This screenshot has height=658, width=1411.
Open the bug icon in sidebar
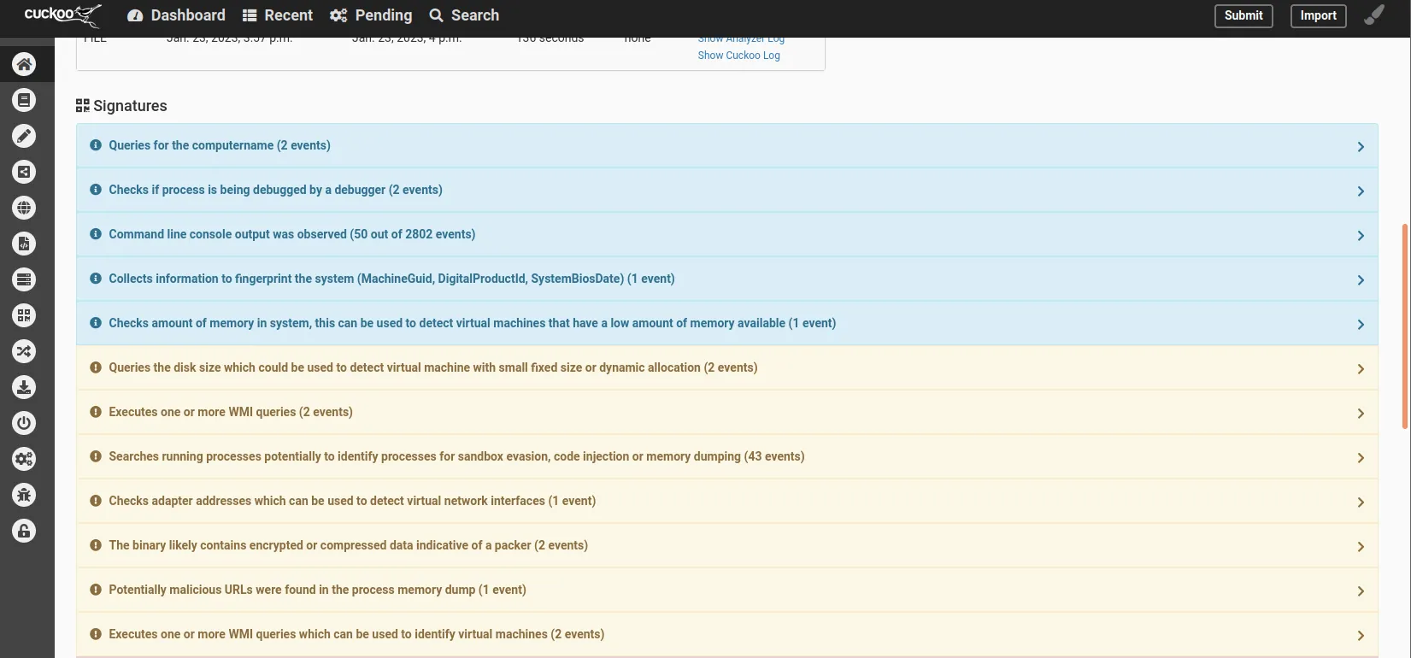pos(24,495)
